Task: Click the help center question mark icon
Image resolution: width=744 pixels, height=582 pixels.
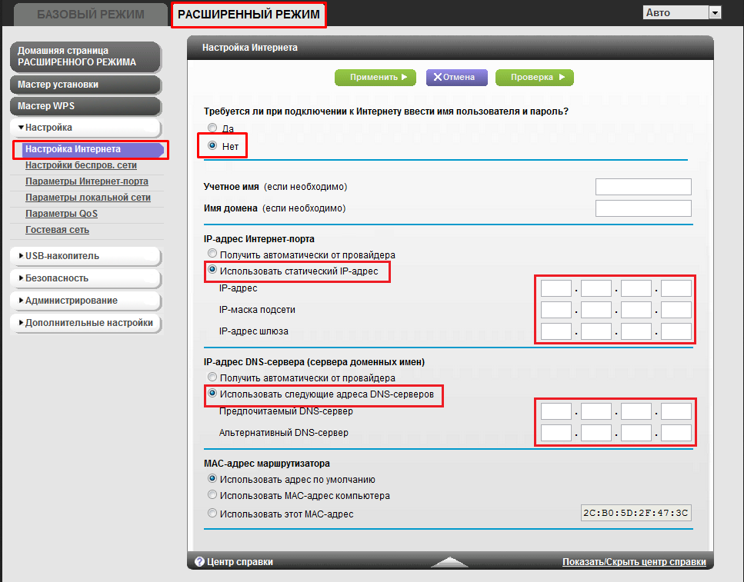Action: click(199, 562)
